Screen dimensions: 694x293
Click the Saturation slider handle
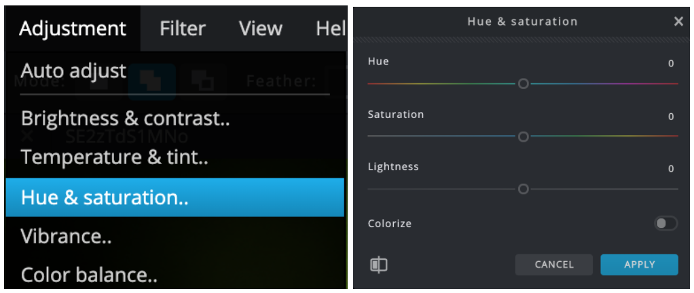[523, 136]
